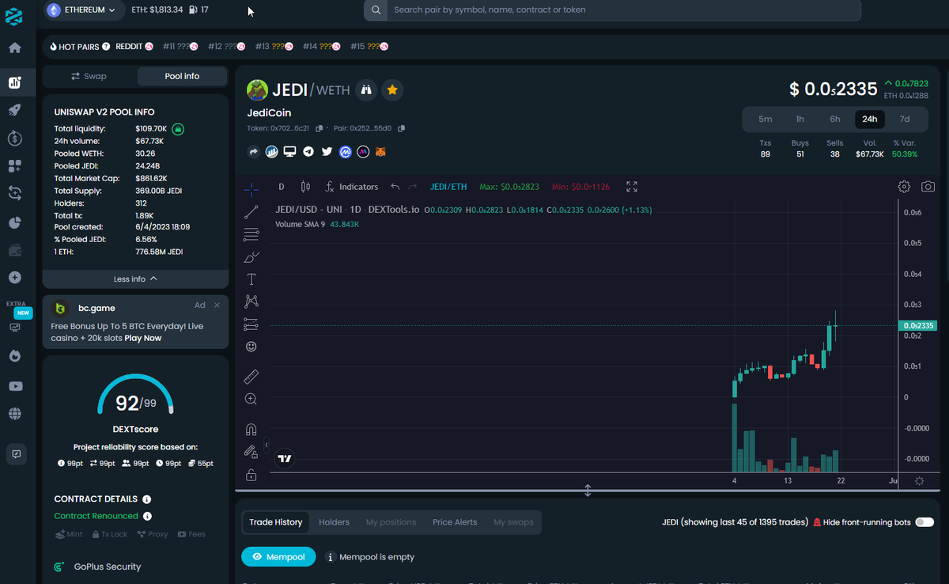This screenshot has width=949, height=584.
Task: Click the chart resize handle below chart
Action: click(x=588, y=491)
